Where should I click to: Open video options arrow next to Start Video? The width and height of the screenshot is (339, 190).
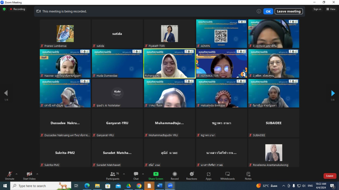(37, 174)
